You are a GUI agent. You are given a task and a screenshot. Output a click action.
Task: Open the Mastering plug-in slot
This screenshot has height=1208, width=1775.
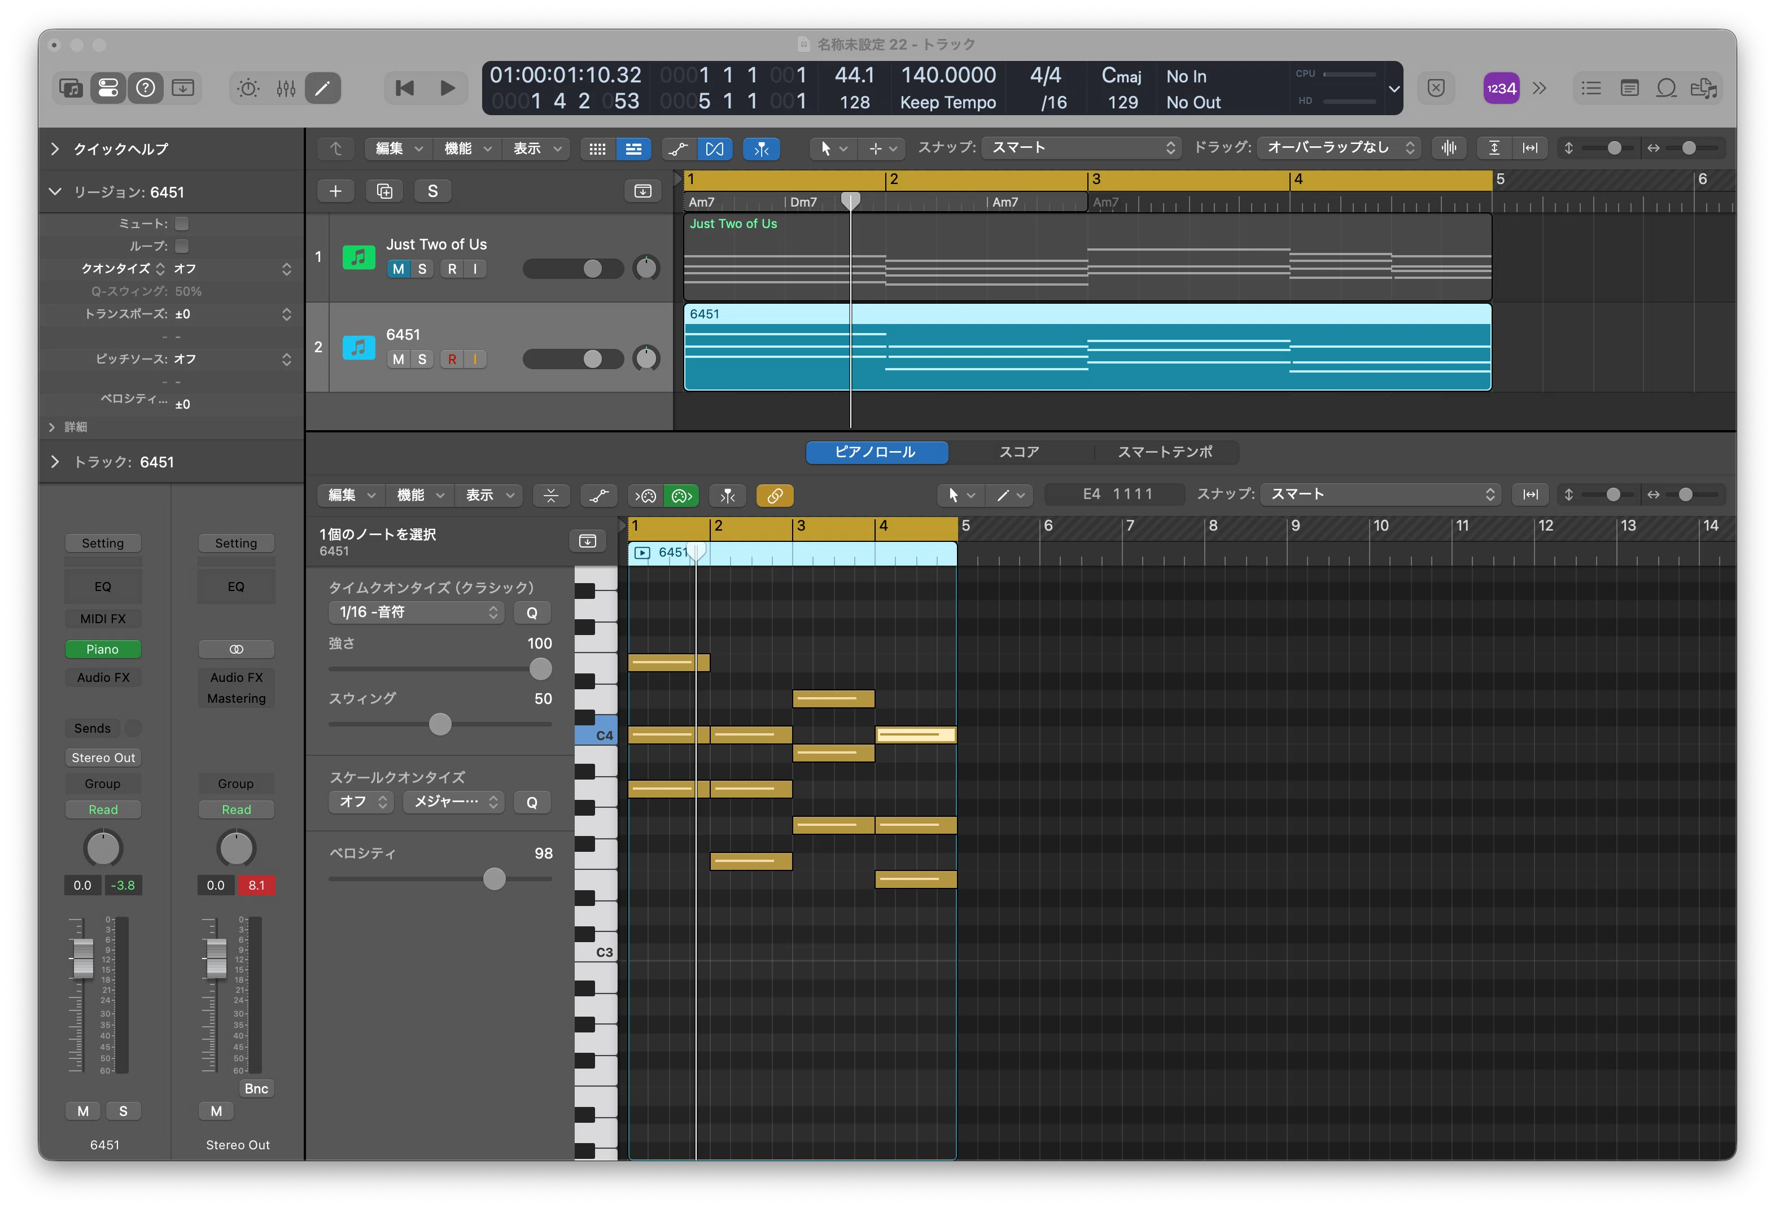point(236,699)
